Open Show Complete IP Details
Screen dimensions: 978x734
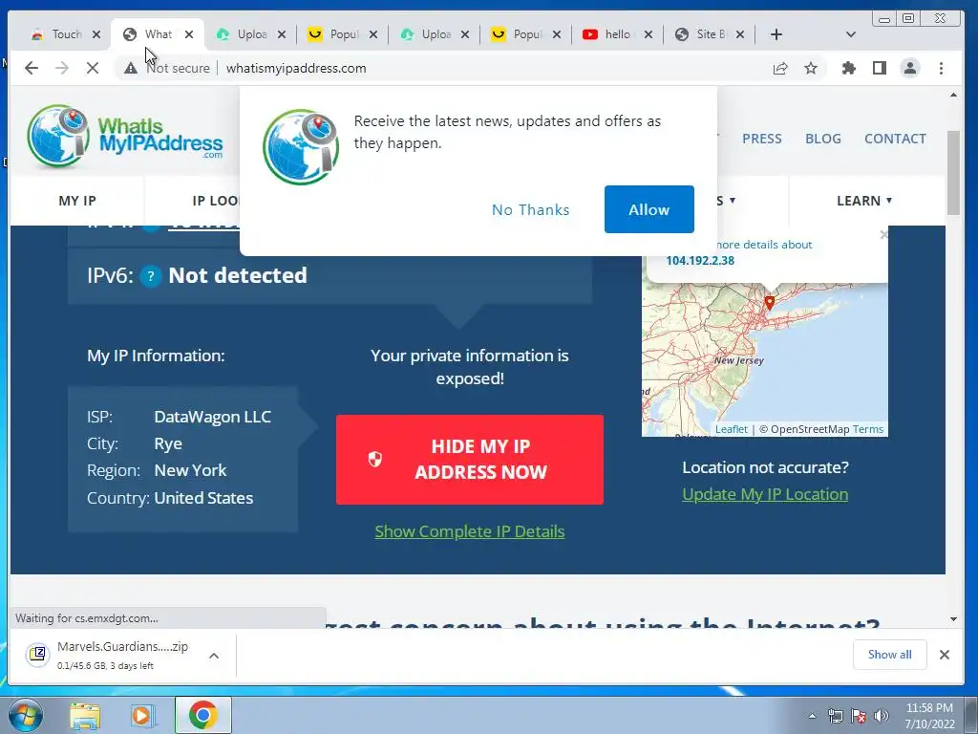click(470, 531)
